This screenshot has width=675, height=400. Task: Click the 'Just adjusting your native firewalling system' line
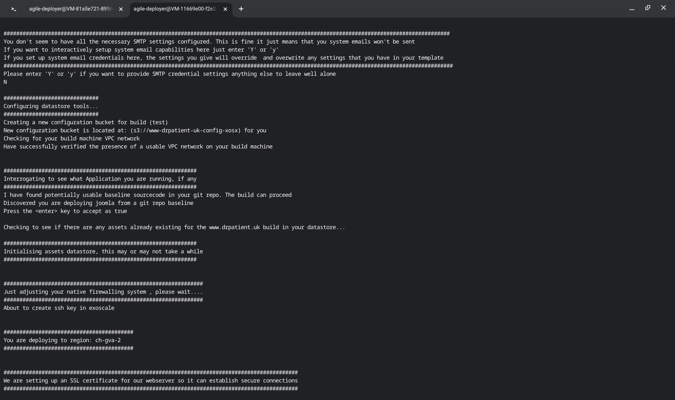103,292
